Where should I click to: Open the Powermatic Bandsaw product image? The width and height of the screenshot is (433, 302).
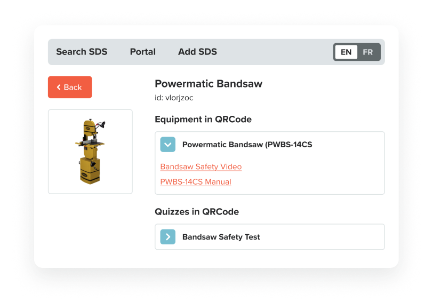[90, 152]
